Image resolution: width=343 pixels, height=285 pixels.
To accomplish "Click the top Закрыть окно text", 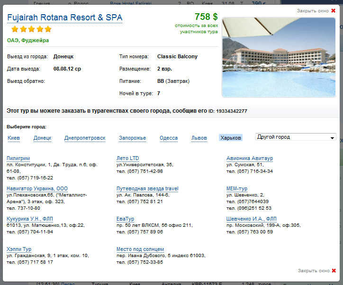I will [313, 11].
